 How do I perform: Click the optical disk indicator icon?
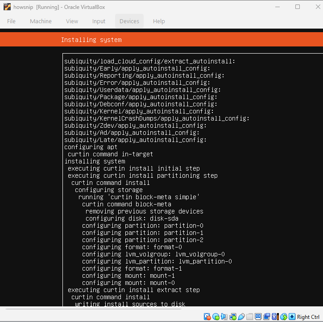[x=216, y=317]
